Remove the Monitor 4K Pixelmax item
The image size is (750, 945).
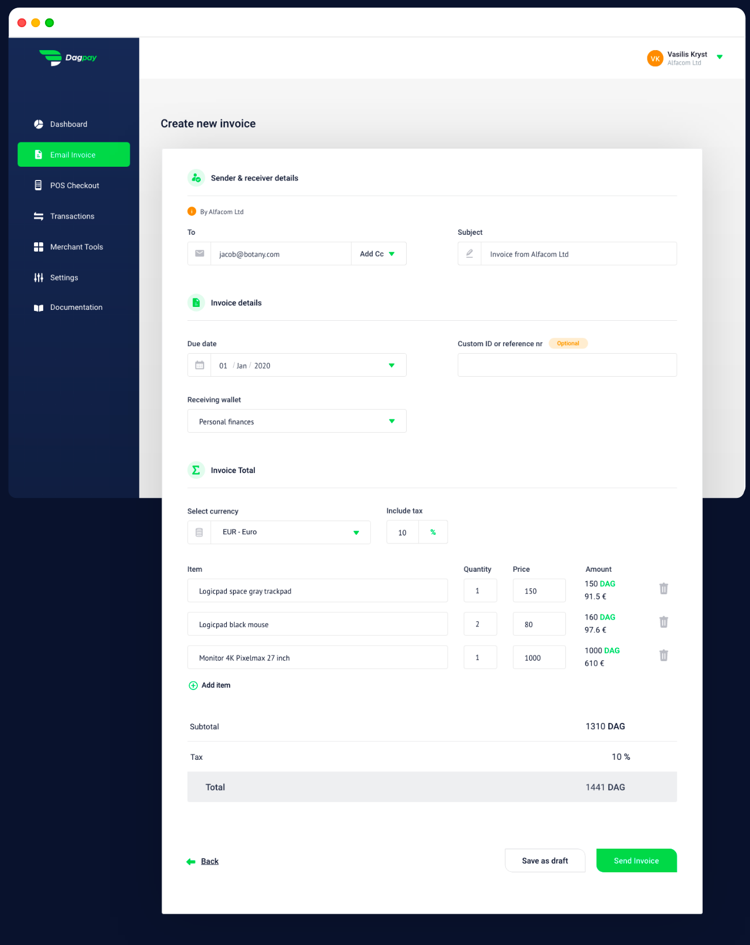pos(663,655)
